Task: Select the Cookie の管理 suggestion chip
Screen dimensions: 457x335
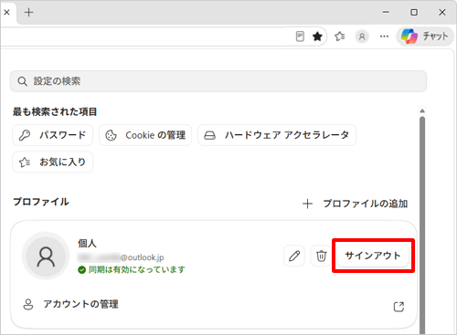Action: click(x=145, y=135)
